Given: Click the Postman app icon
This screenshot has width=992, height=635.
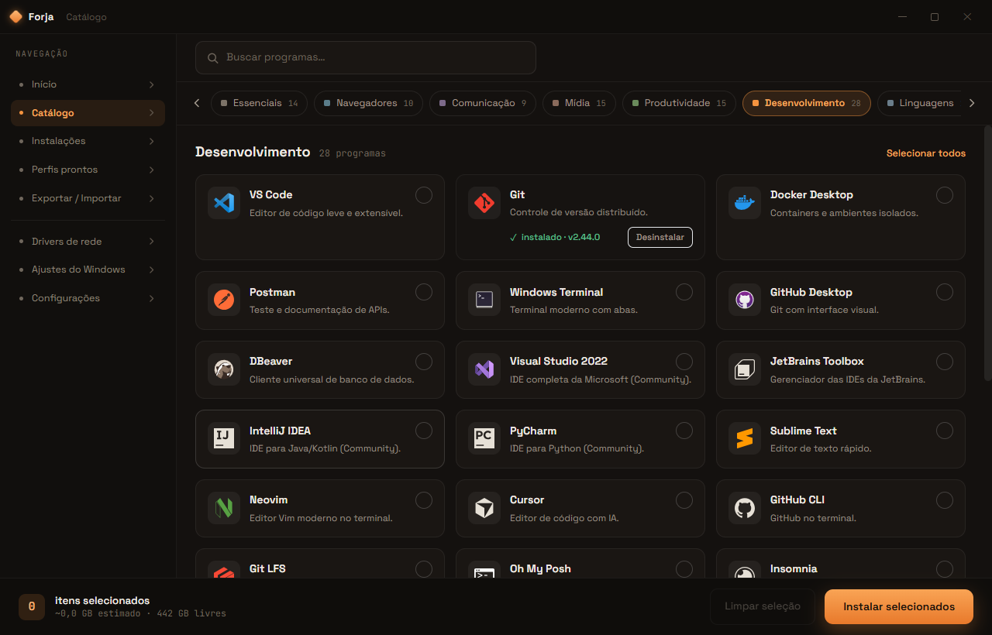Looking at the screenshot, I should tap(224, 300).
